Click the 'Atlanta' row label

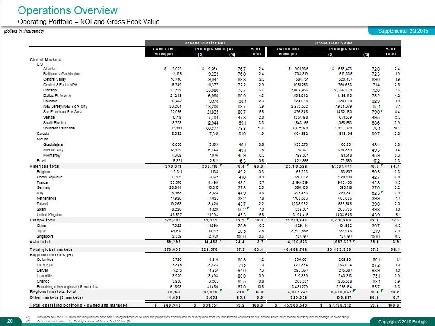pyautogui.click(x=49, y=69)
